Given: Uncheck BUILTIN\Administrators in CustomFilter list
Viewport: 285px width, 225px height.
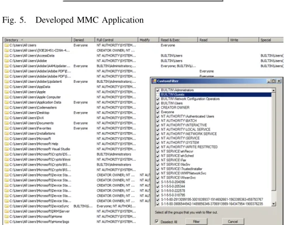Looking at the screenshot, I should click(x=158, y=90).
